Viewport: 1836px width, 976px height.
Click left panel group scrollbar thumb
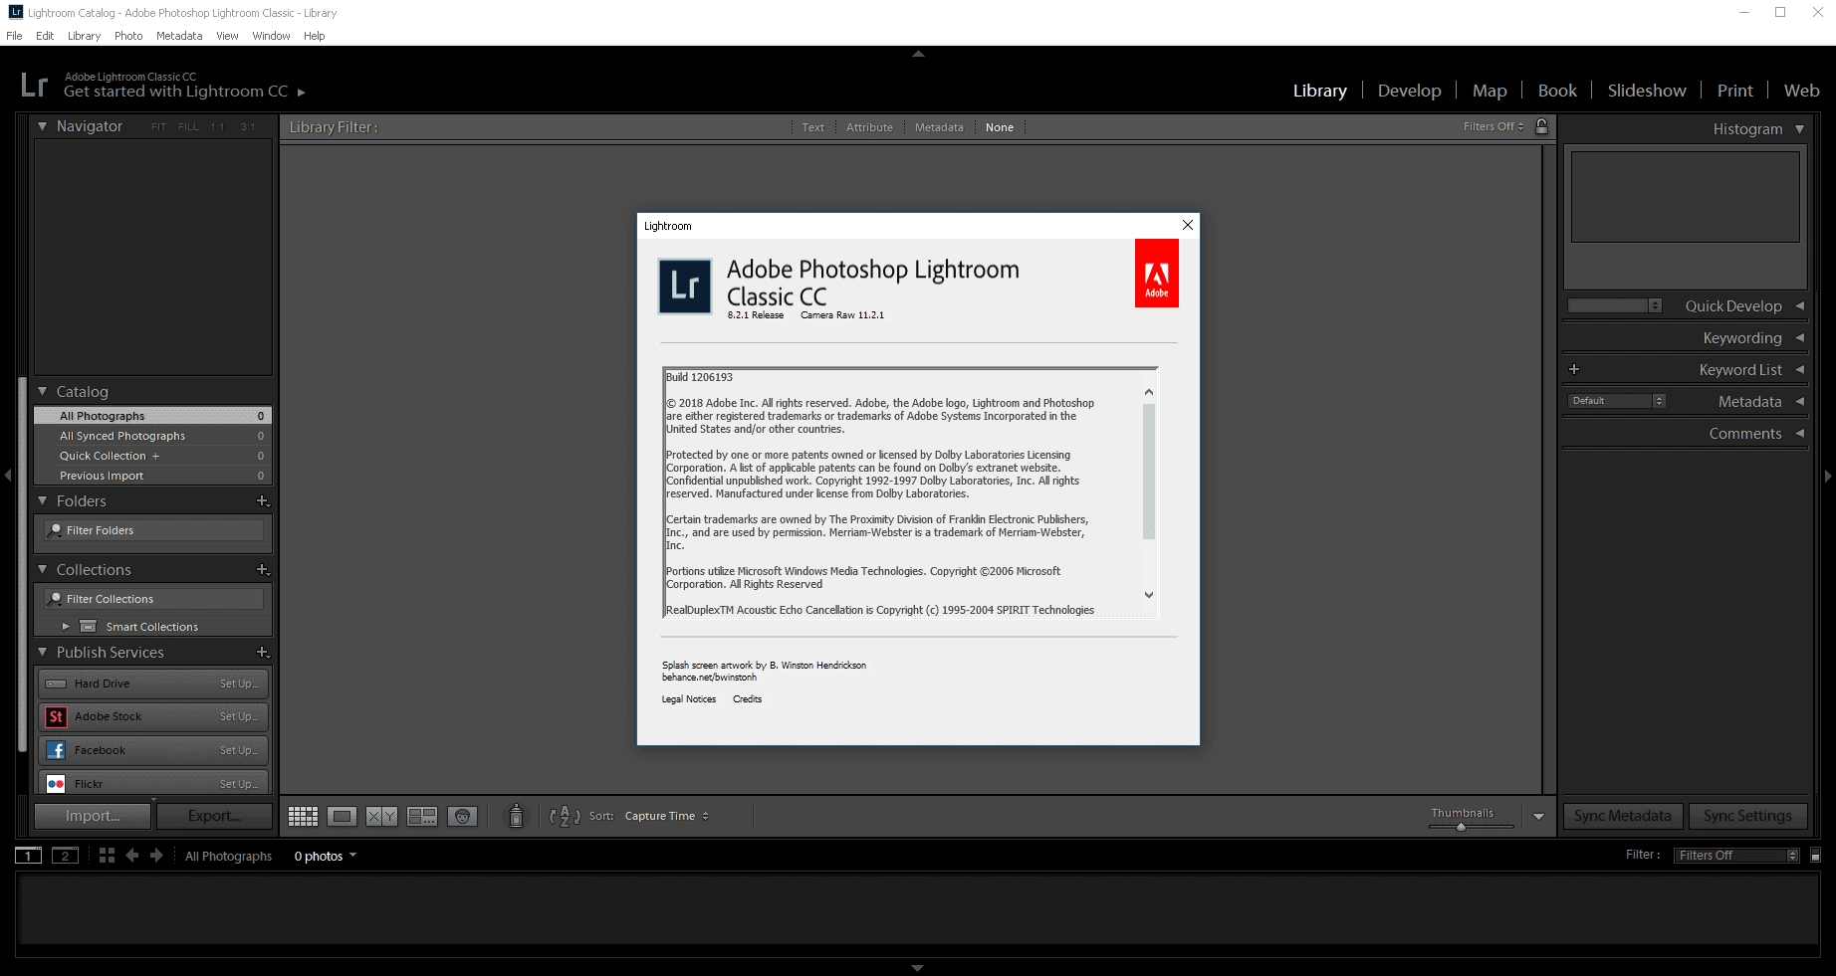pyautogui.click(x=22, y=565)
